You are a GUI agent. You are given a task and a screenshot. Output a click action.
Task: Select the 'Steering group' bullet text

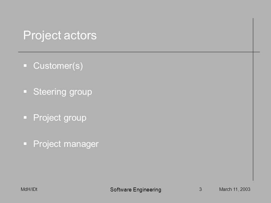[x=63, y=92]
